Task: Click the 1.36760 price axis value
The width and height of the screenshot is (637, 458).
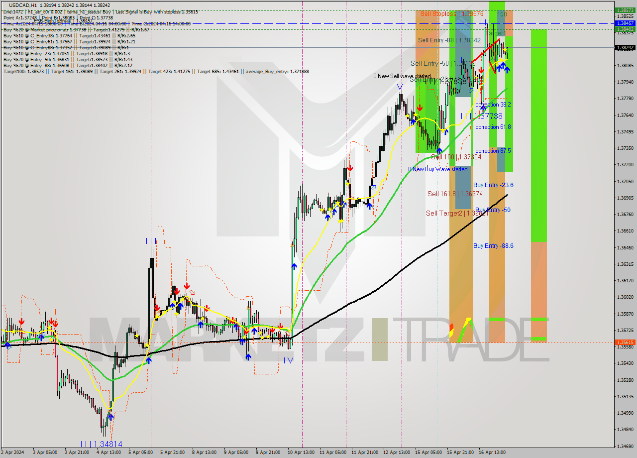Action: 625,214
